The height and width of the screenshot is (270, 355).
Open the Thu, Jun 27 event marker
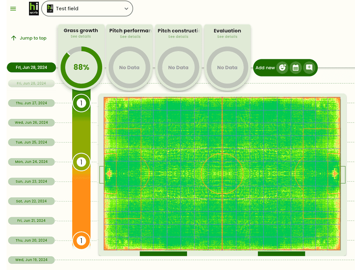coord(81,103)
